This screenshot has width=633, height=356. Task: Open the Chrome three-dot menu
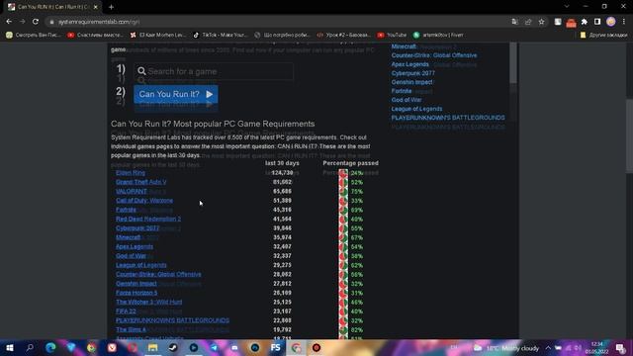(x=624, y=22)
